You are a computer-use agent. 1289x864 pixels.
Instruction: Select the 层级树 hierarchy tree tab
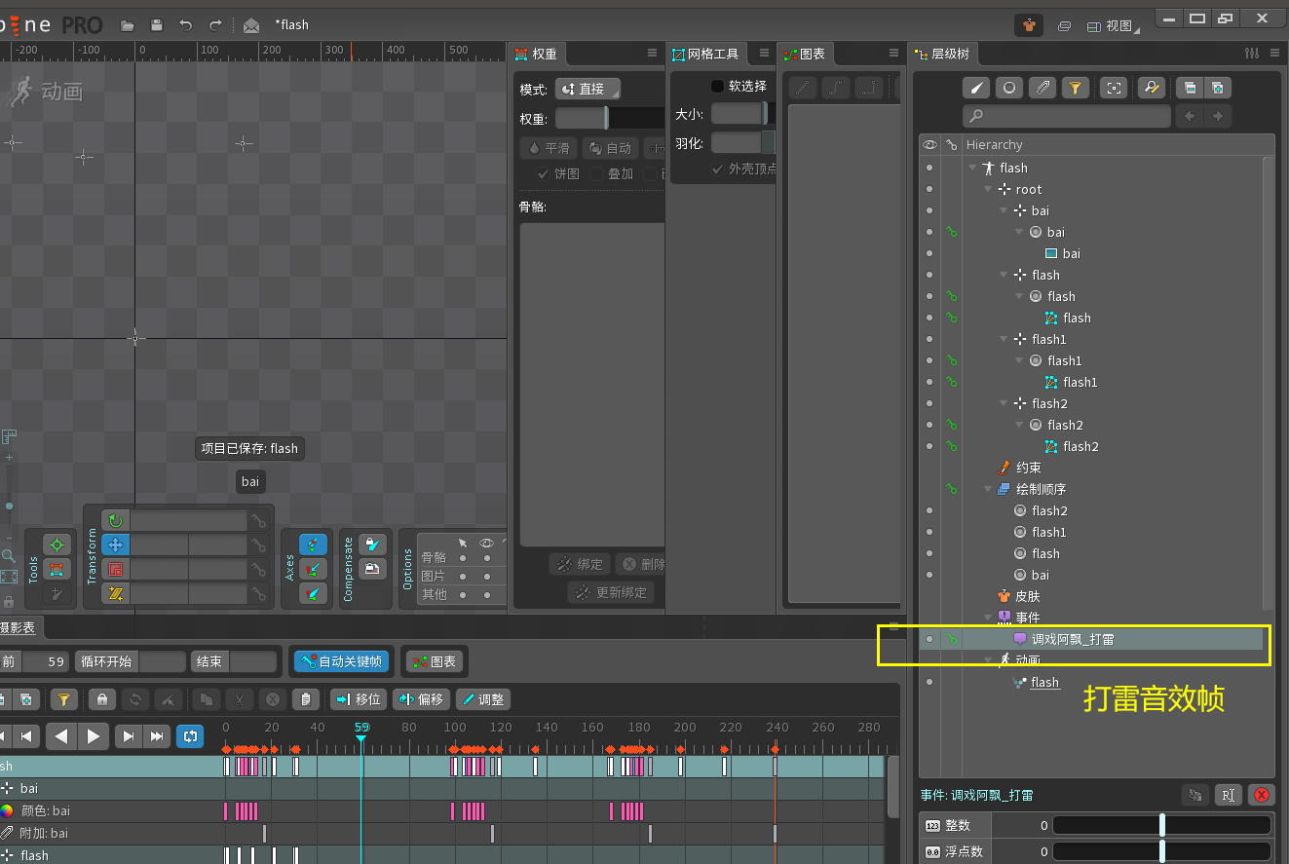[942, 55]
